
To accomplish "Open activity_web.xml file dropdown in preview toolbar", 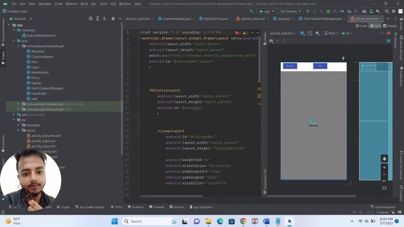I will (x=283, y=33).
